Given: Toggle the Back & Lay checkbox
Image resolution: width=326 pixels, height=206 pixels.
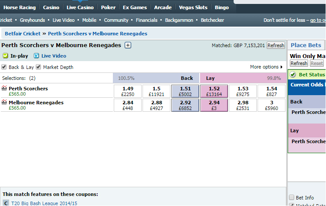Looking at the screenshot, I should click(x=4, y=67).
